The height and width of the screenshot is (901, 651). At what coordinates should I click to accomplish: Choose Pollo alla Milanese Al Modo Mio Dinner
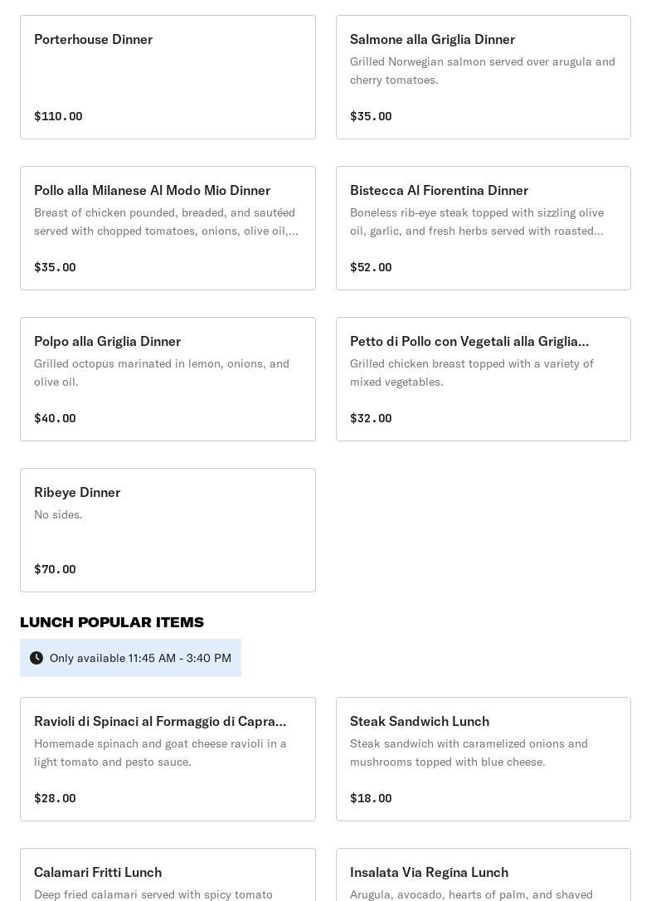[168, 228]
